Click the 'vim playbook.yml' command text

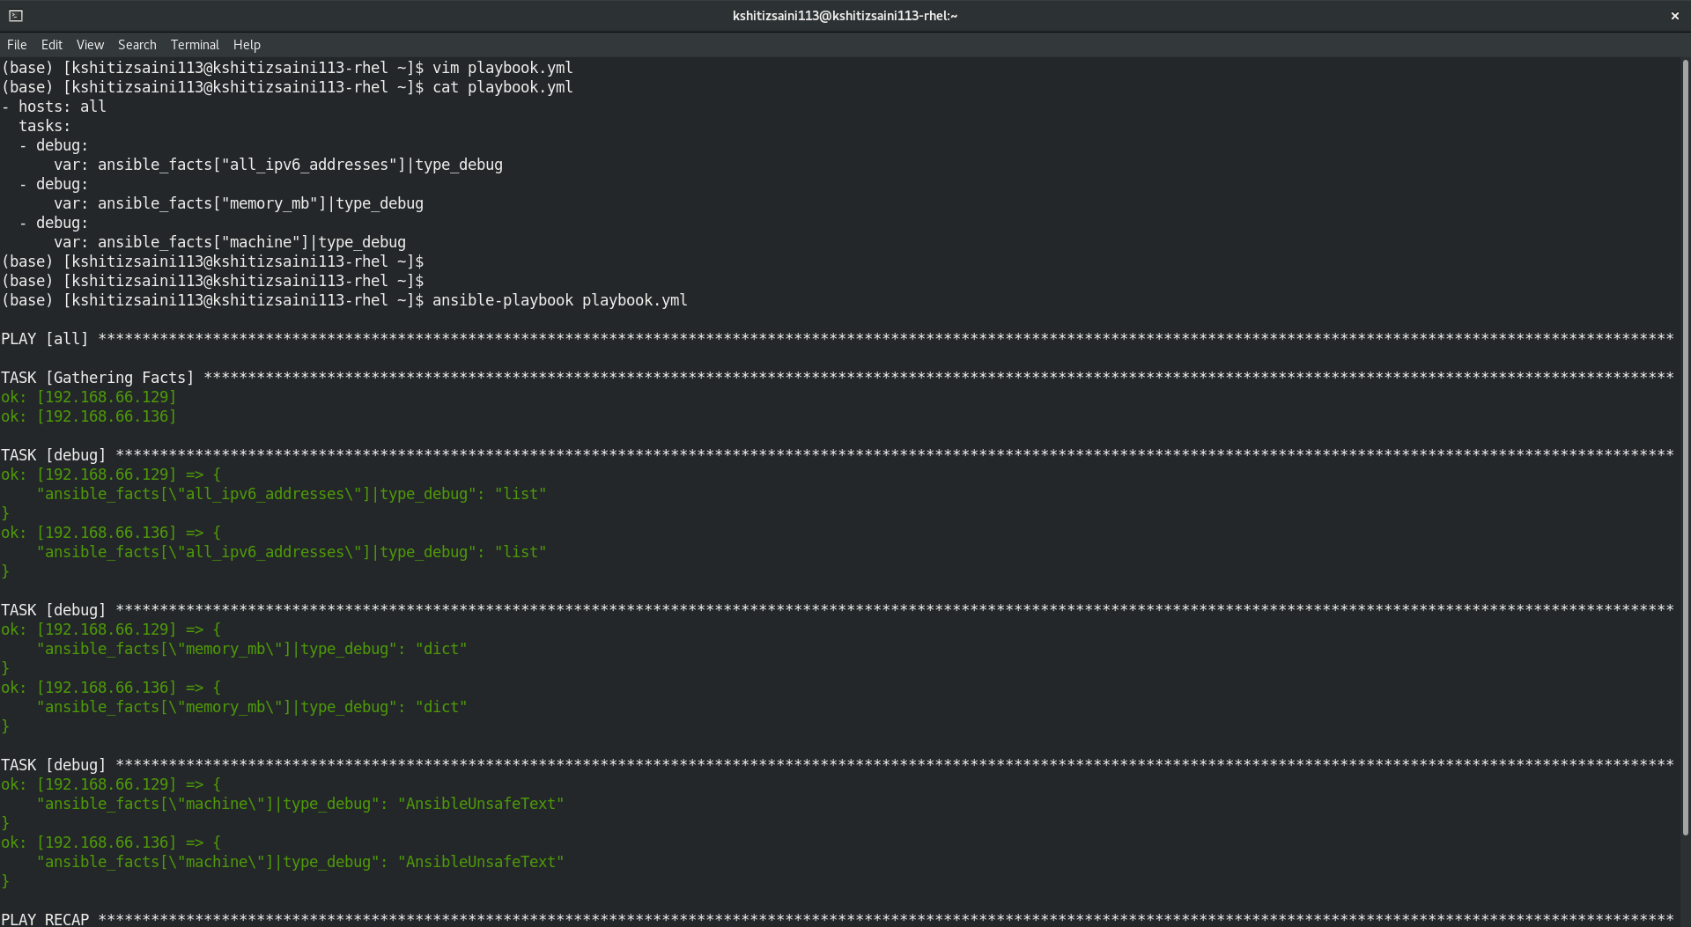pyautogui.click(x=502, y=68)
